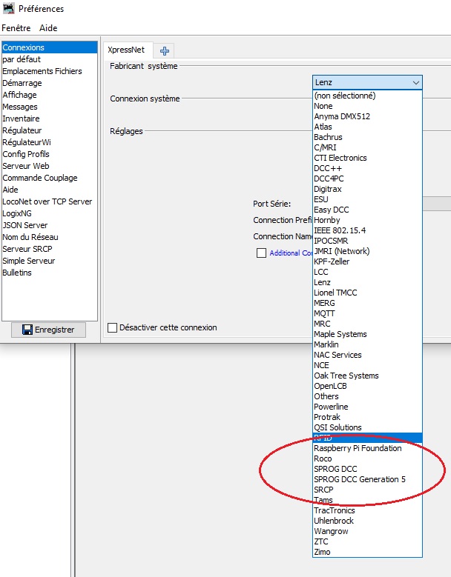The image size is (451, 577).
Task: Click the plus icon to add connection tab
Action: (165, 51)
